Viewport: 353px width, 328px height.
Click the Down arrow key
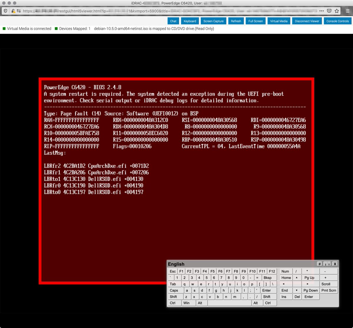click(297, 290)
